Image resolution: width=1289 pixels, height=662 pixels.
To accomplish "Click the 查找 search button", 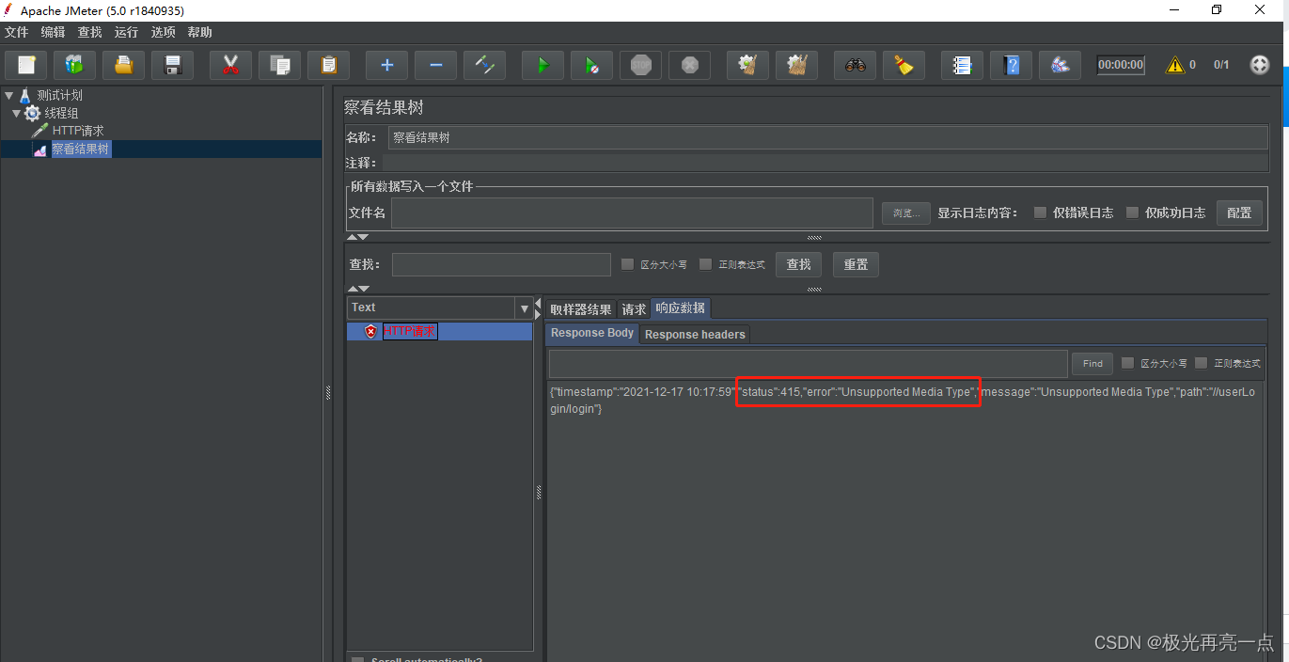I will coord(799,264).
